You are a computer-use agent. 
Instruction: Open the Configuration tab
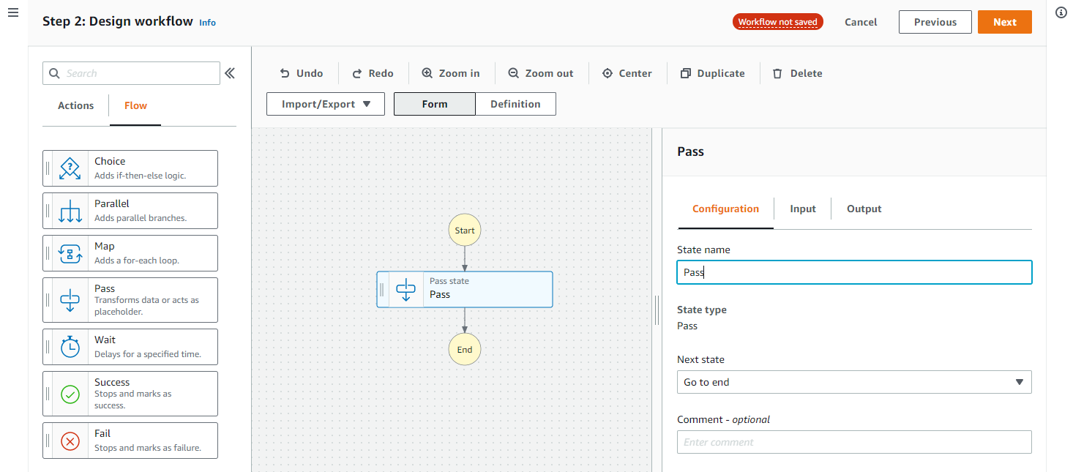pyautogui.click(x=725, y=209)
